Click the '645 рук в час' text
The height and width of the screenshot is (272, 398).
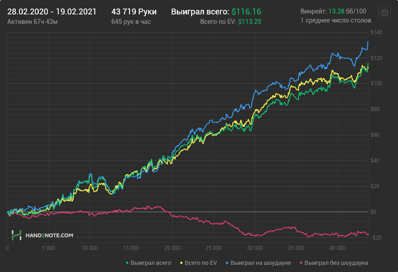[131, 22]
